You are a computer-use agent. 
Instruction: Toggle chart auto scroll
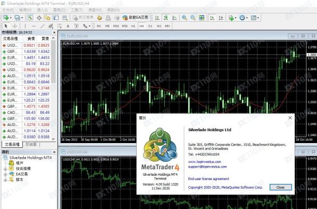pyautogui.click(x=212, y=18)
